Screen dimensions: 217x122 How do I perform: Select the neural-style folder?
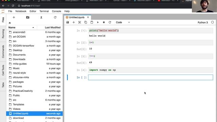34,73
